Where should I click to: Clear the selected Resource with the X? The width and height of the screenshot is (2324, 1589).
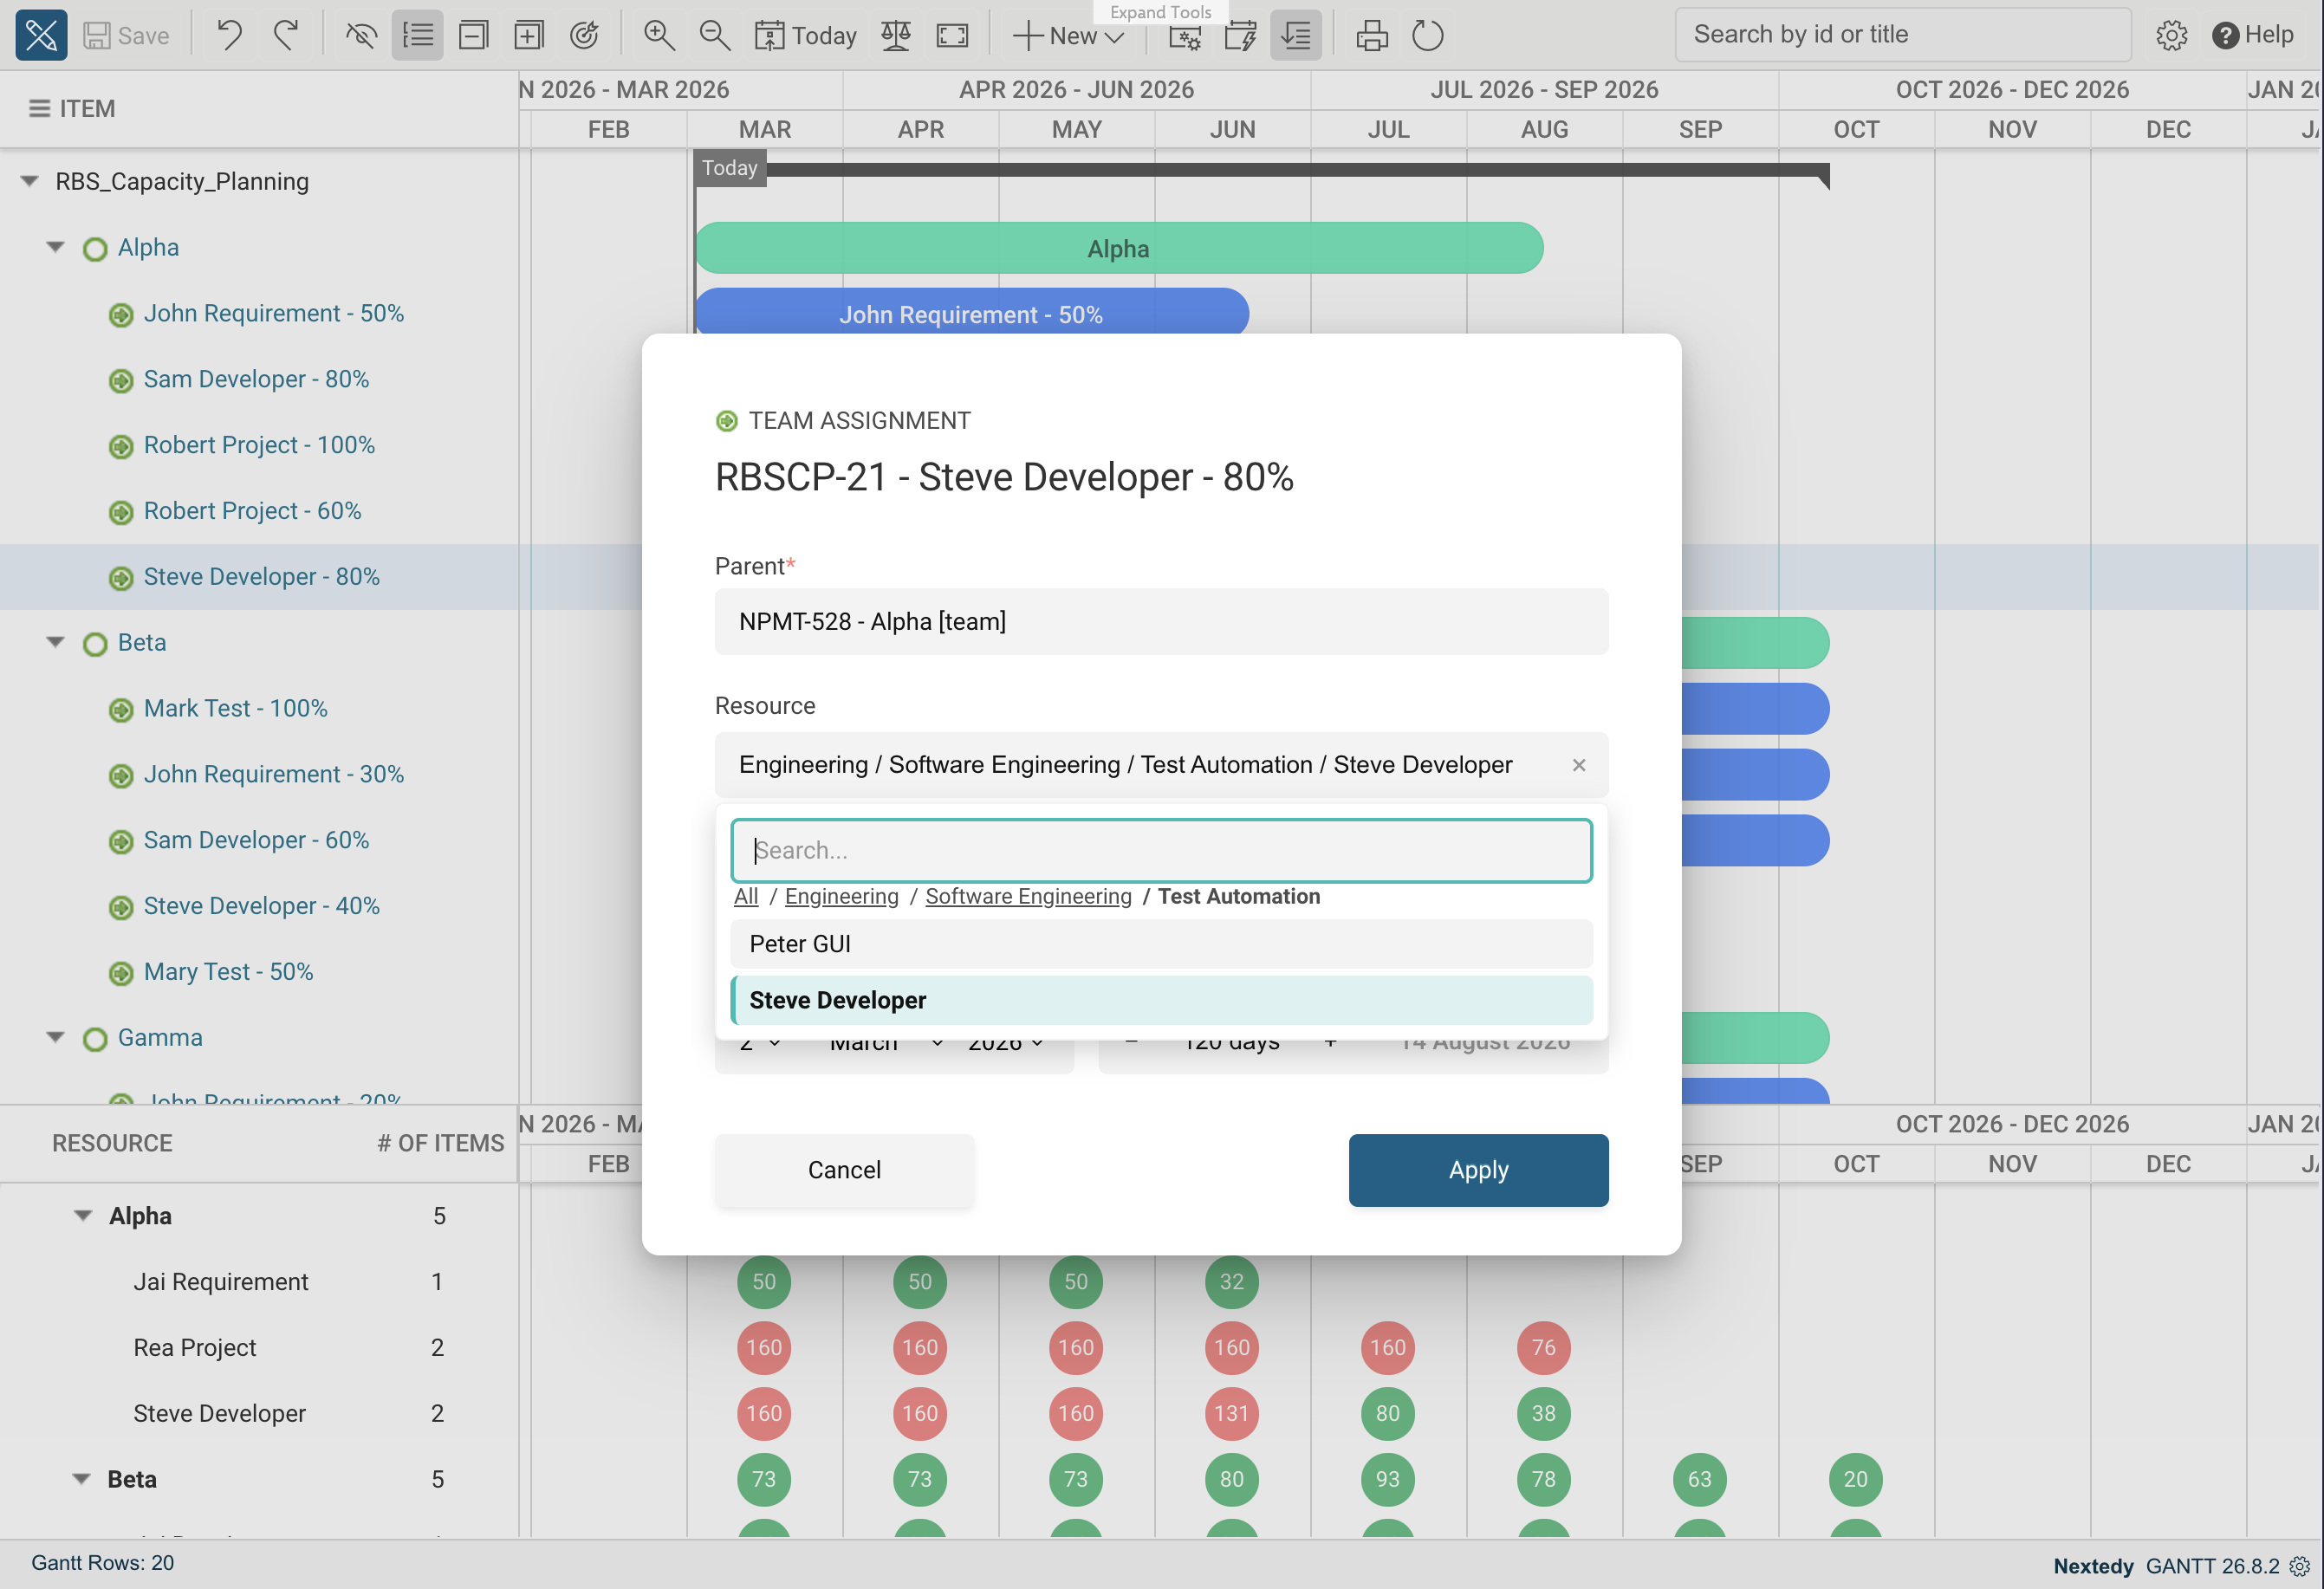pos(1579,765)
